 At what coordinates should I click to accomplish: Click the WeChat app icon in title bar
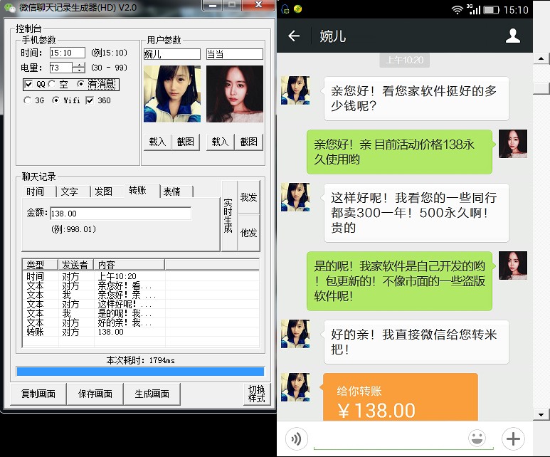click(x=10, y=8)
